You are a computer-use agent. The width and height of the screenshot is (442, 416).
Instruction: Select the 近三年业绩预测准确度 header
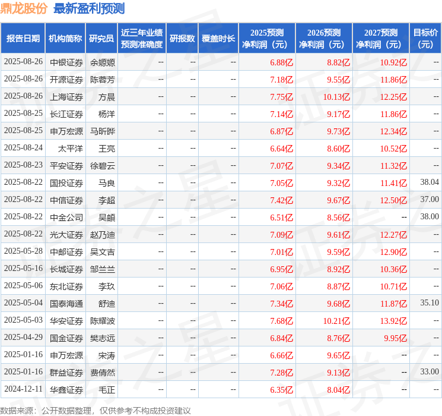pos(142,39)
